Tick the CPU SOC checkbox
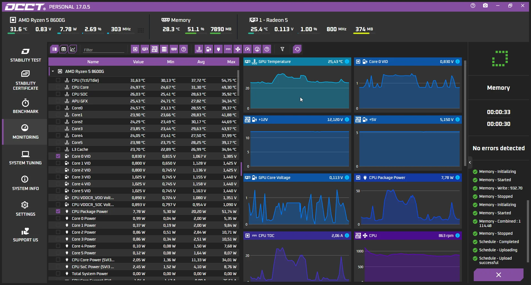The image size is (531, 285). [58, 94]
